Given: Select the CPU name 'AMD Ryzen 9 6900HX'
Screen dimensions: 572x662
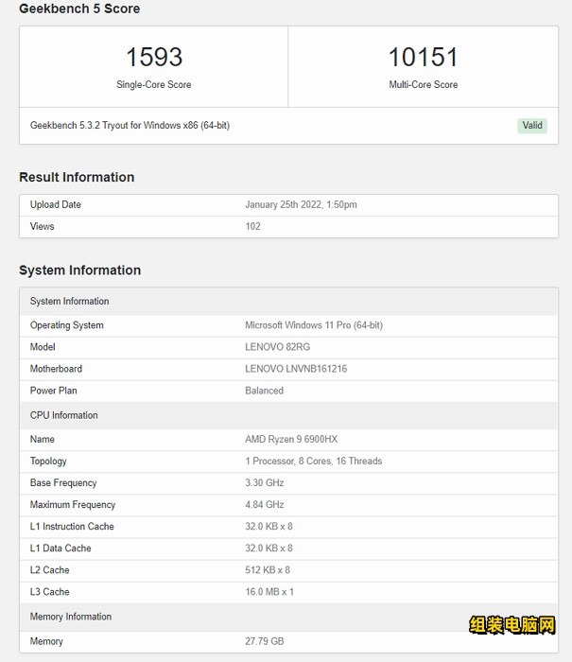Looking at the screenshot, I should pyautogui.click(x=291, y=440).
